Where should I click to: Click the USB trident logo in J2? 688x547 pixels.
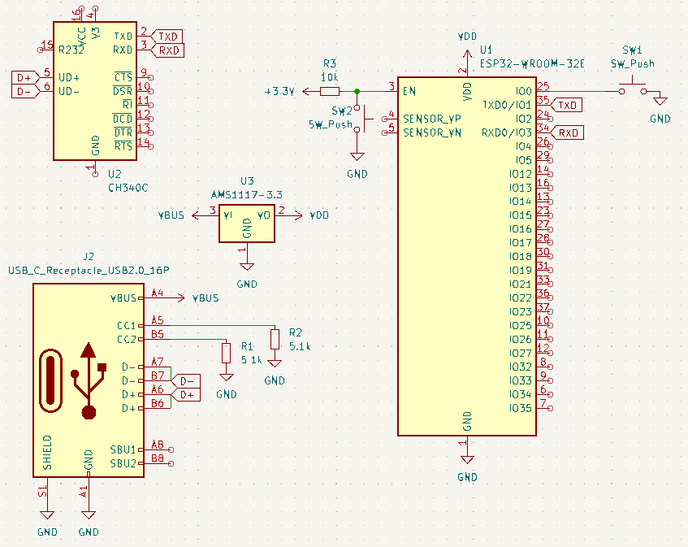coord(89,380)
